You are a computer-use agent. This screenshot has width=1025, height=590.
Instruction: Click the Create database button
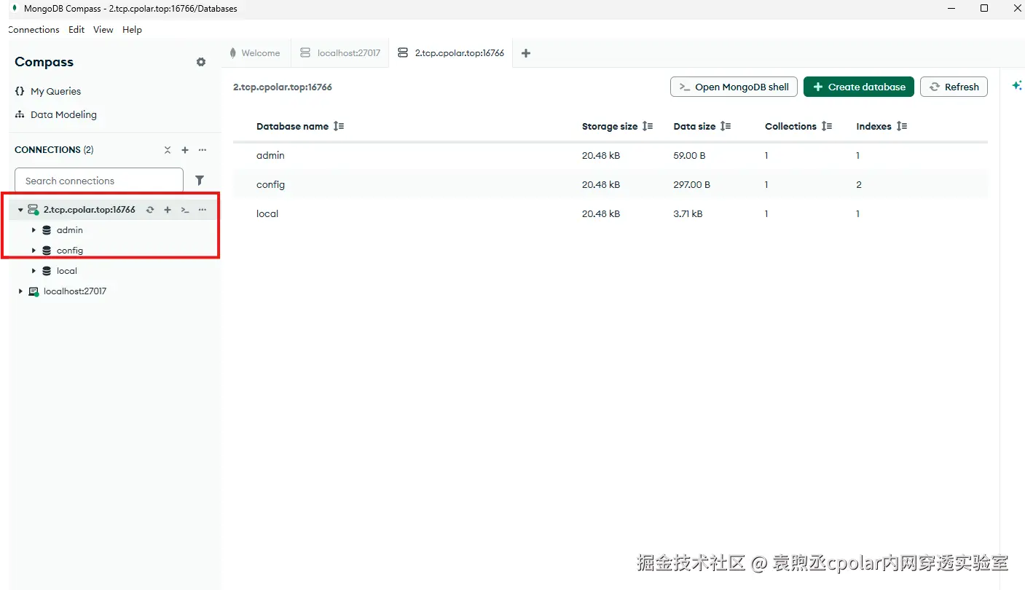click(x=859, y=87)
